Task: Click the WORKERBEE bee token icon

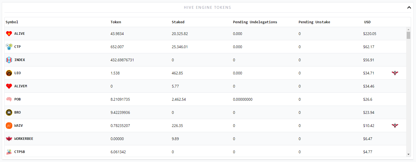Action: click(9, 139)
